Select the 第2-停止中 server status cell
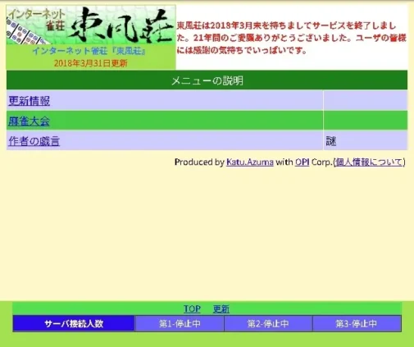The width and height of the screenshot is (414, 347). click(268, 323)
